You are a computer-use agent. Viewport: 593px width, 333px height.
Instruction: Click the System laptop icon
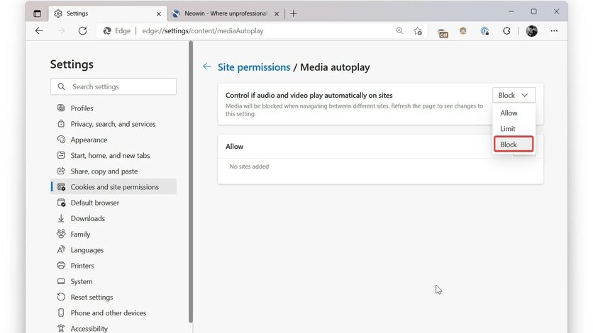61,281
